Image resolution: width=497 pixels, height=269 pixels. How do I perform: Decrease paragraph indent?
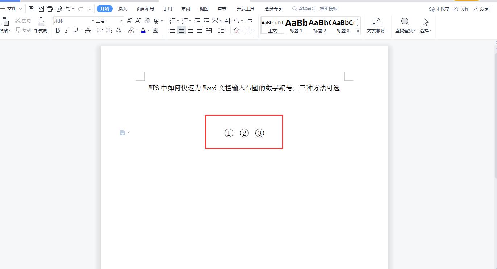[x=197, y=21]
